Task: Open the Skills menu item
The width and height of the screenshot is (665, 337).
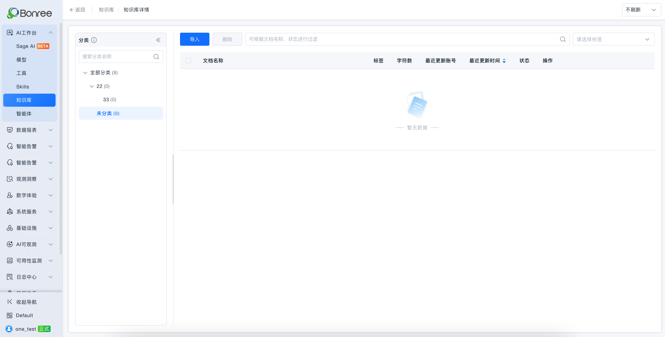Action: [29, 87]
